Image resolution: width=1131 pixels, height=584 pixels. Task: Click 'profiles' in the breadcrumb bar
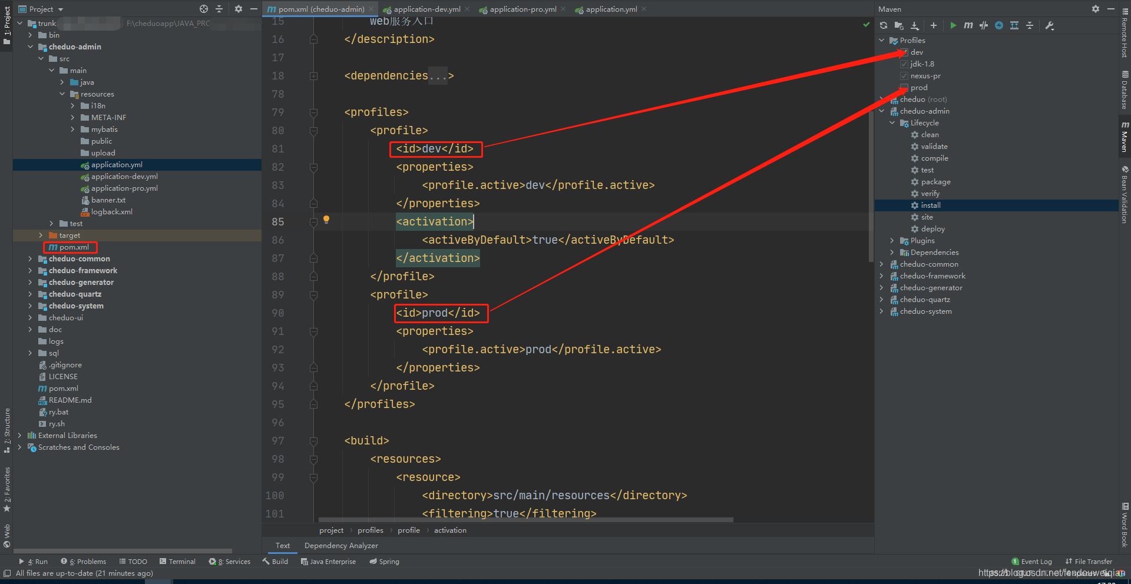pyautogui.click(x=370, y=530)
